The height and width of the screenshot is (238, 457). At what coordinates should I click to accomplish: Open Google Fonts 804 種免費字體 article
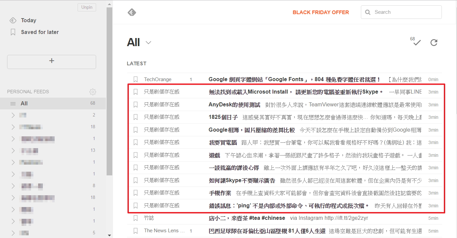294,79
